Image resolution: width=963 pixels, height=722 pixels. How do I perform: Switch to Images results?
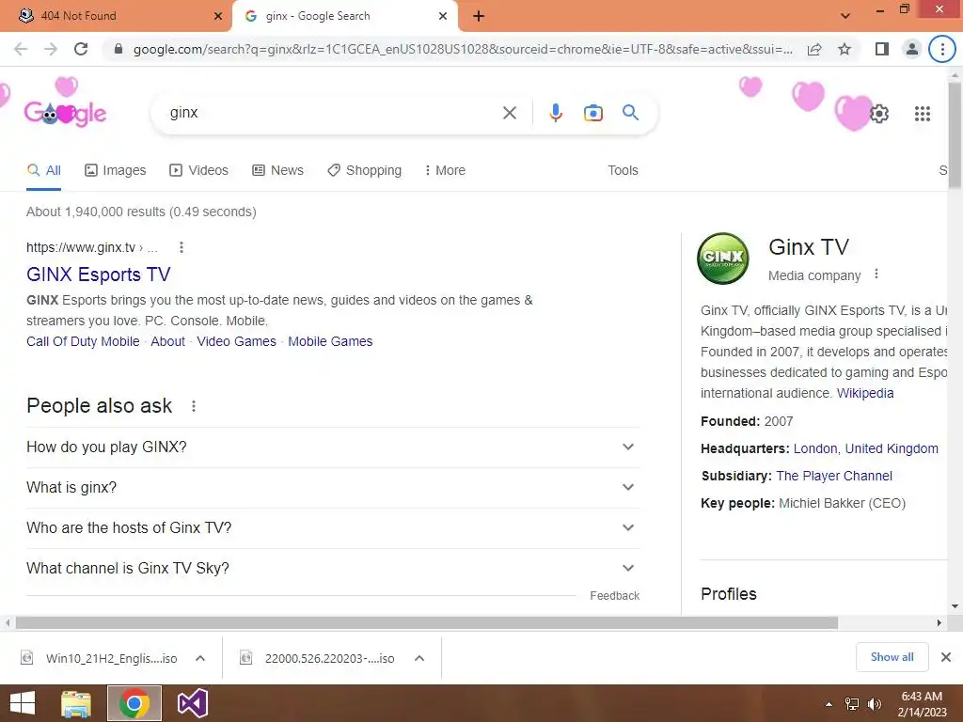tap(116, 171)
